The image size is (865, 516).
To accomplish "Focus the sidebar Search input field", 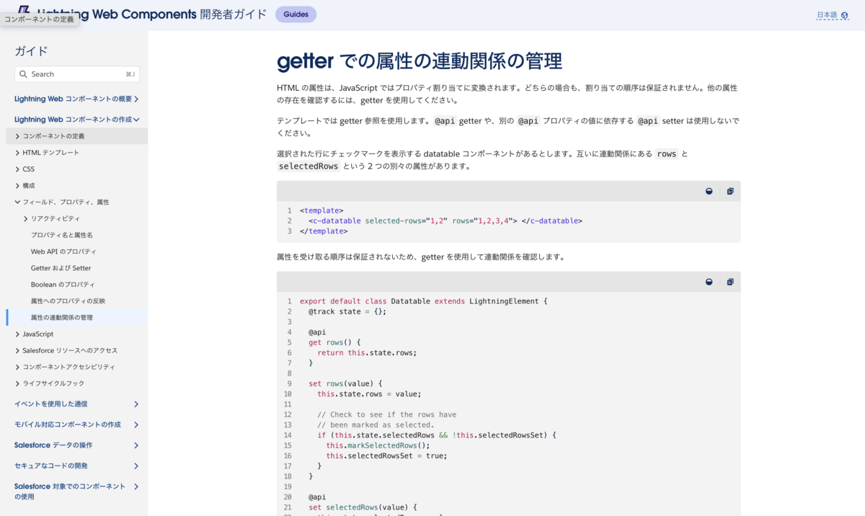I will tap(77, 74).
